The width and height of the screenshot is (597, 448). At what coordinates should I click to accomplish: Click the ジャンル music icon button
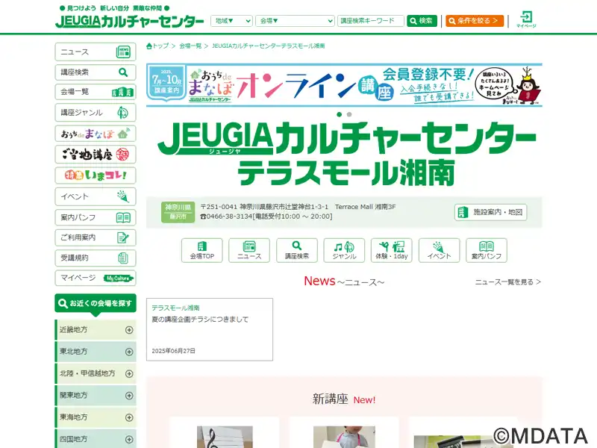pyautogui.click(x=344, y=250)
